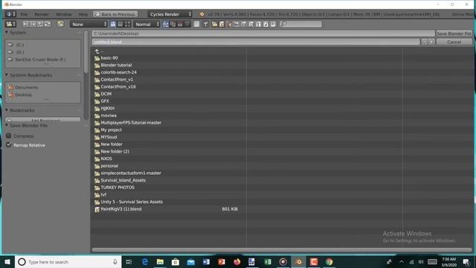
Task: Click Back to Previous button
Action: pos(115,14)
